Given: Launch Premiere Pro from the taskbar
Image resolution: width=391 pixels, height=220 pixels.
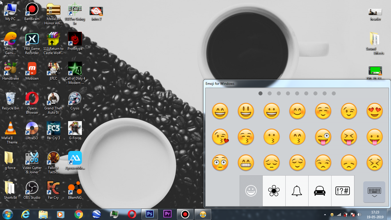Looking at the screenshot, I should [x=167, y=214].
